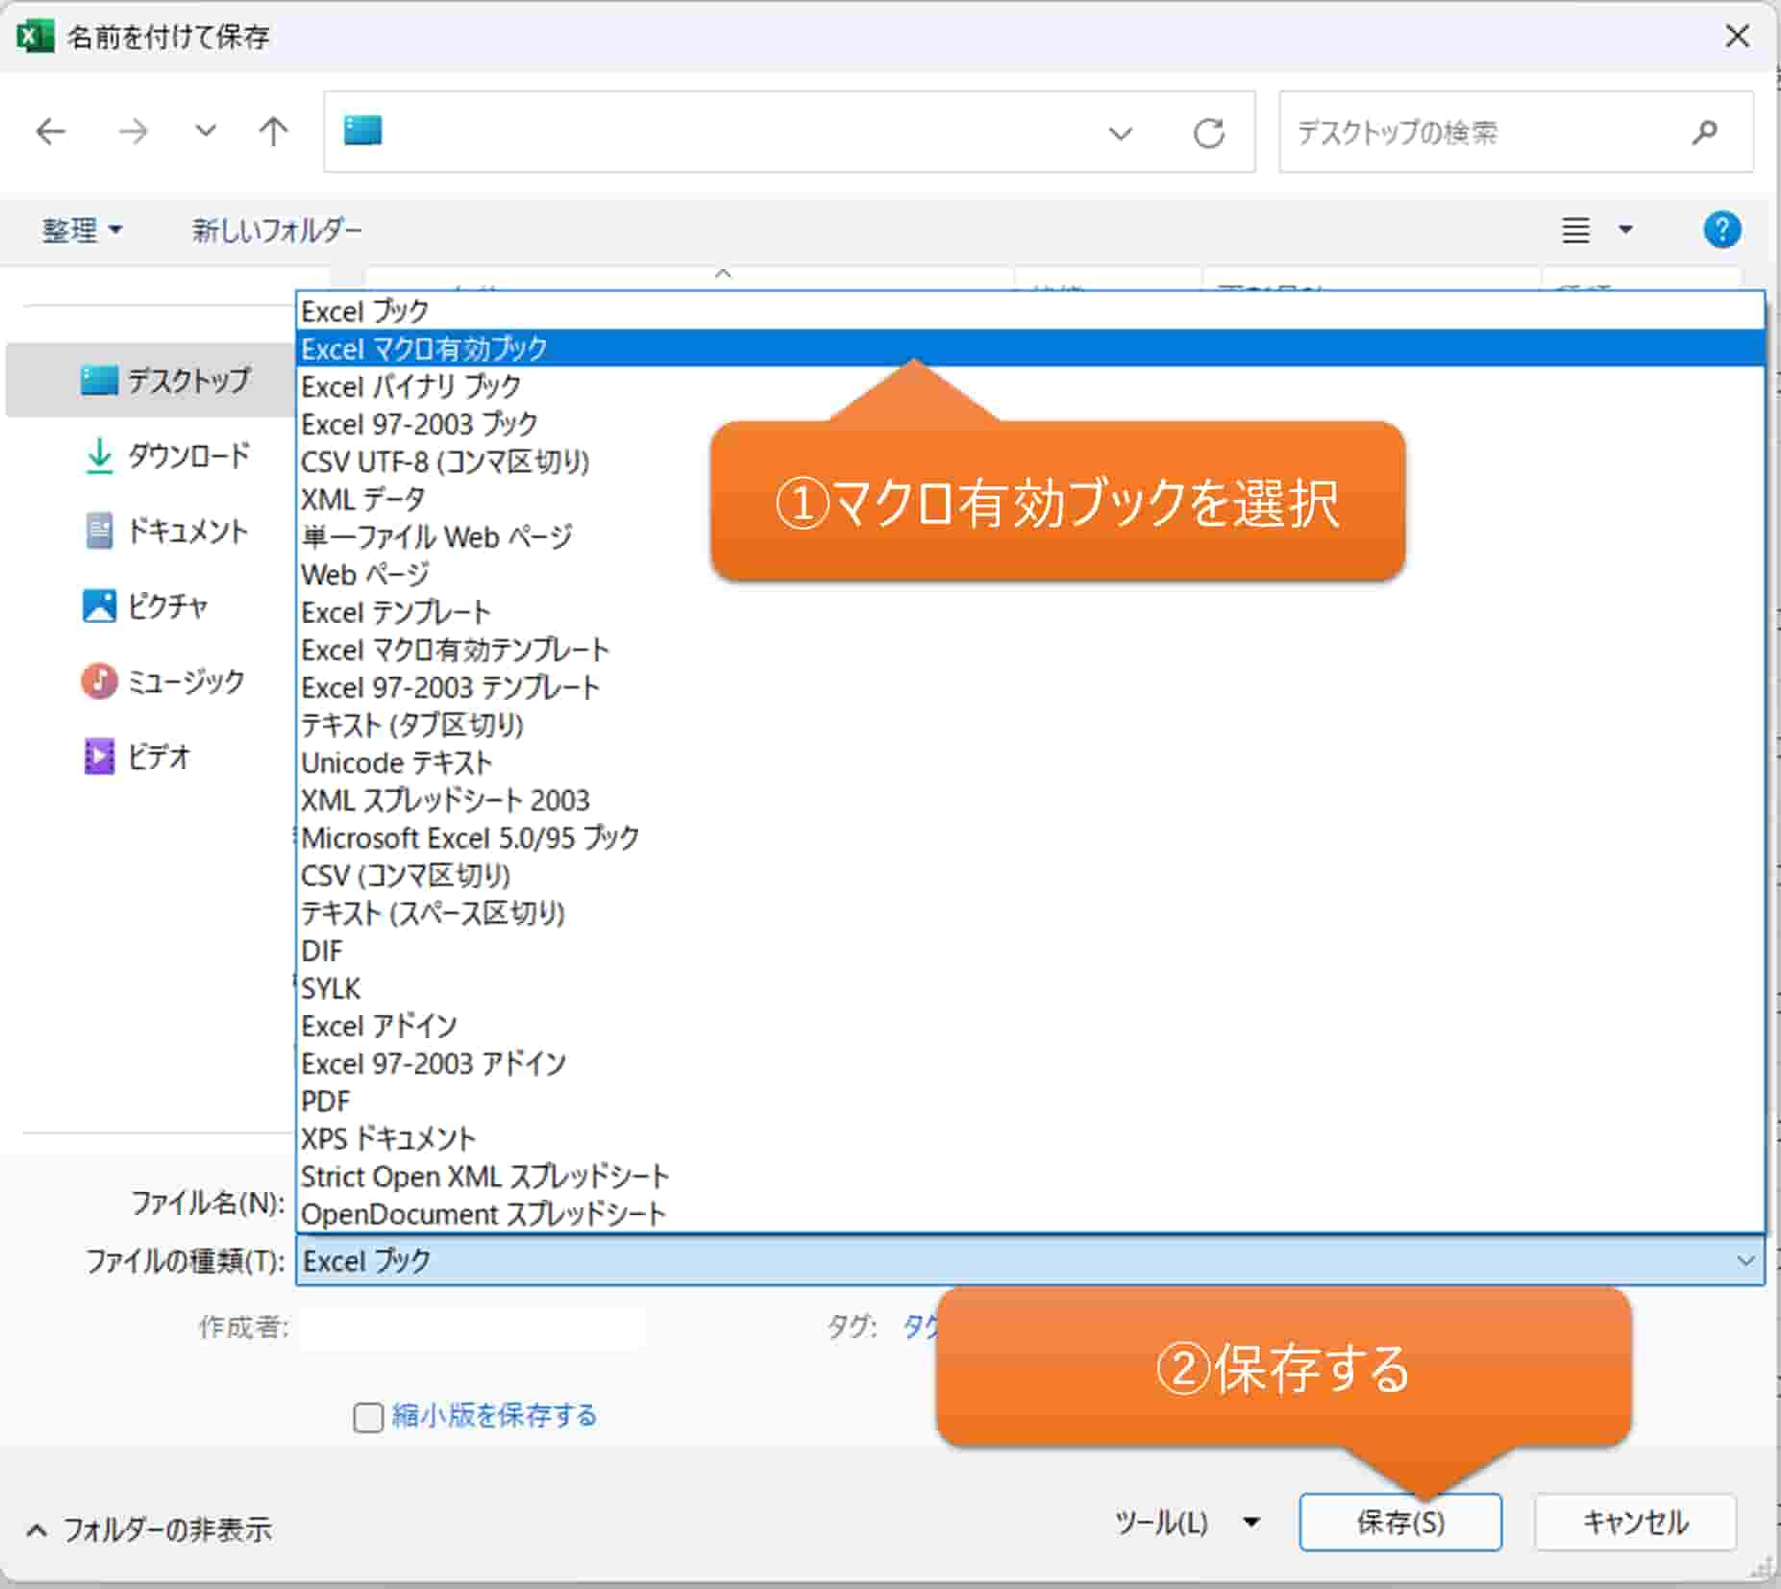Click the view layout icon
Screen dimensions: 1781x1589
[1575, 230]
